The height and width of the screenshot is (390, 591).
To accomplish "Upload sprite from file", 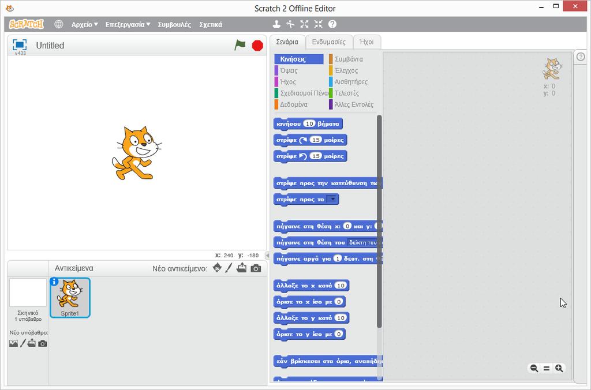I will click(x=242, y=268).
